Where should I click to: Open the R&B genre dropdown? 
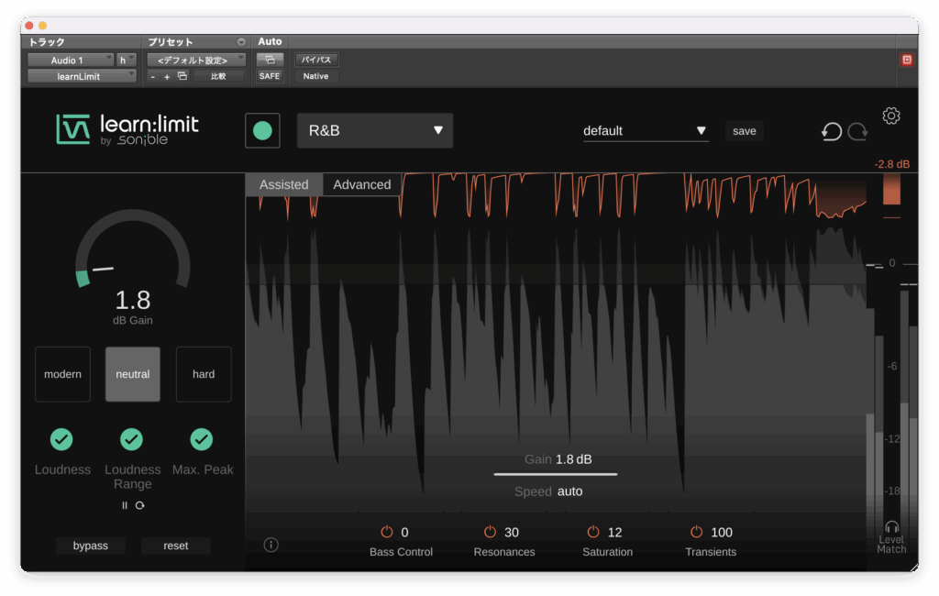point(375,130)
